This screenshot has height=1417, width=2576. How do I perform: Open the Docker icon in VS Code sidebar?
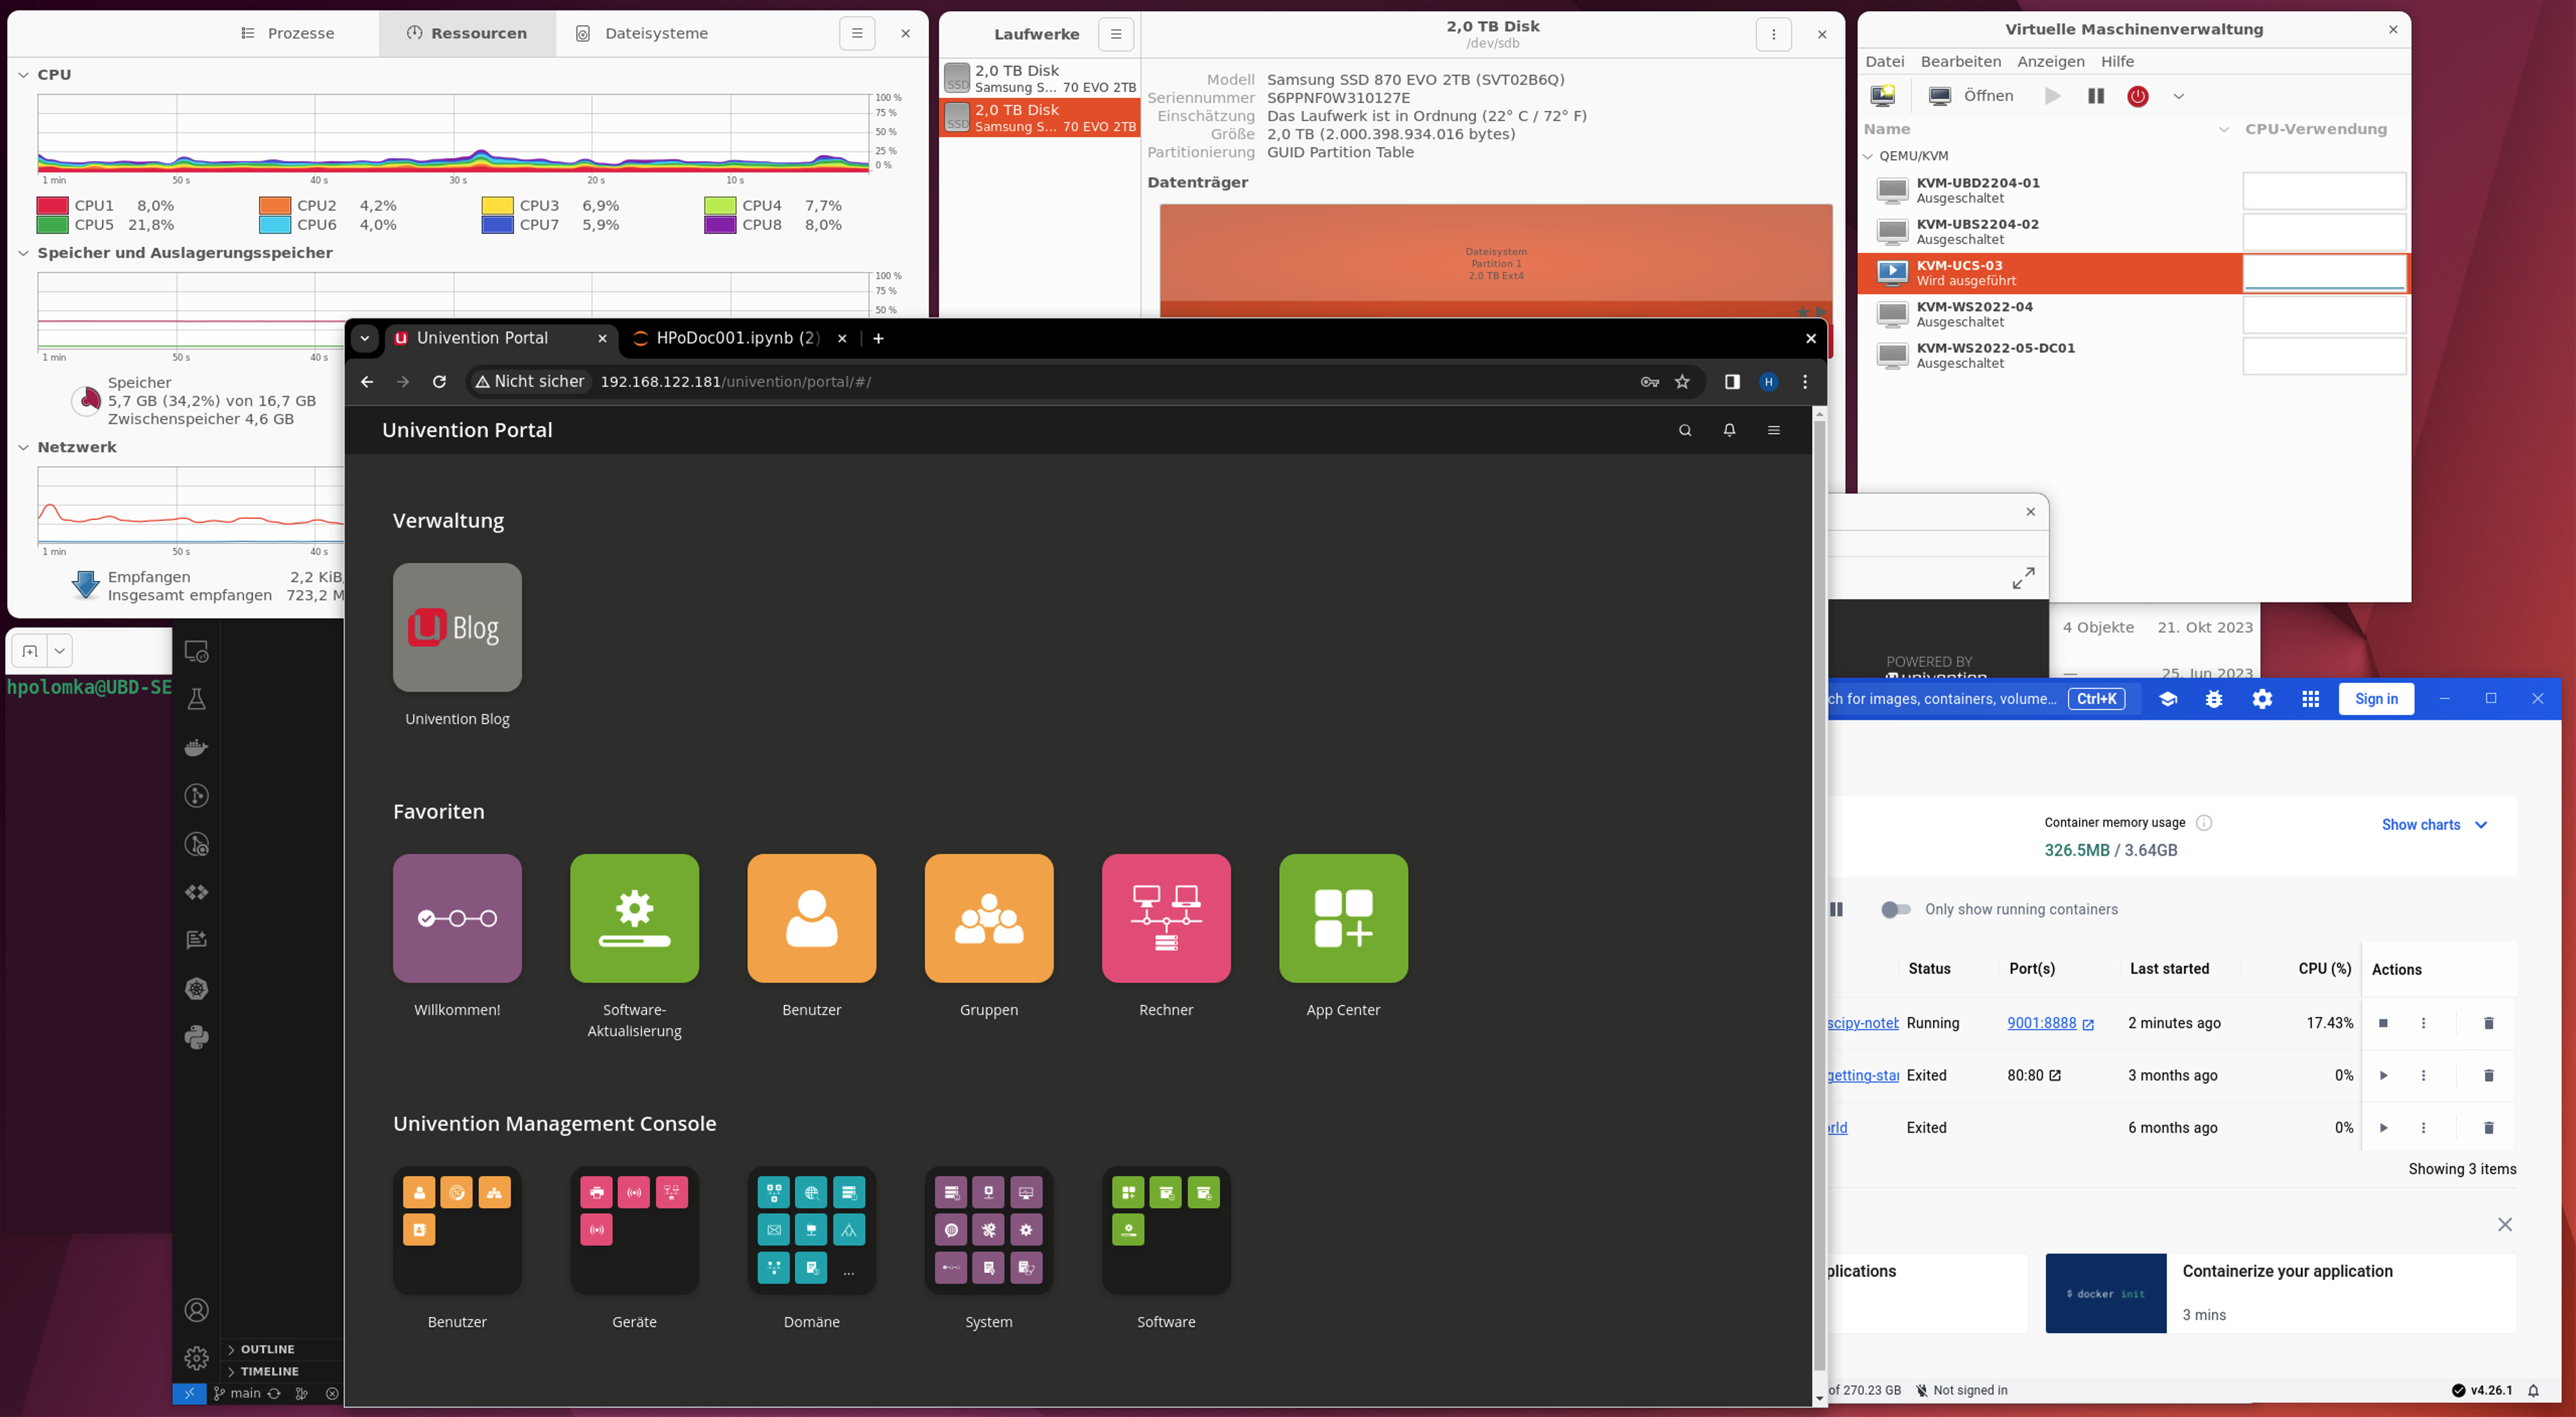[196, 747]
